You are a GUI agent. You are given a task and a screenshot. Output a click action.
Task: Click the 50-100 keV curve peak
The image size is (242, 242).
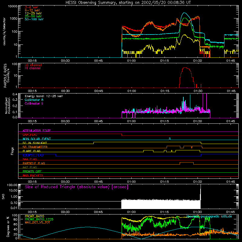coord(184,13)
